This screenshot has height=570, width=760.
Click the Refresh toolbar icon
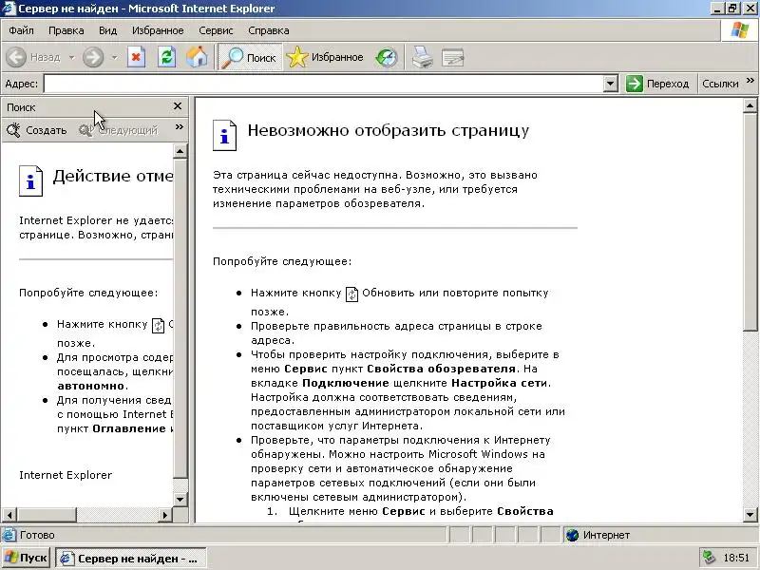point(167,57)
